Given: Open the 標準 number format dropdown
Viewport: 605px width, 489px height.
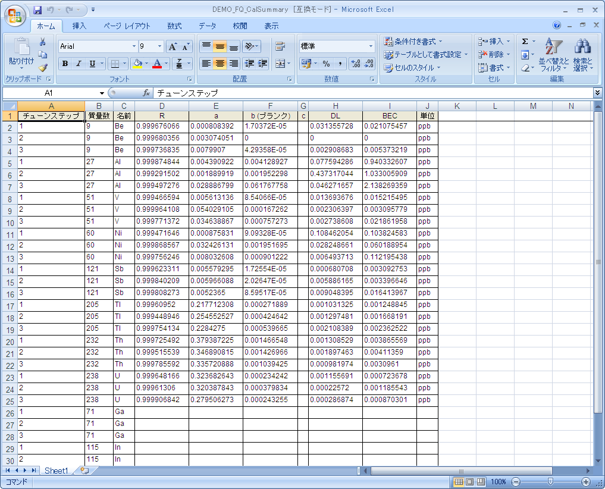Looking at the screenshot, I should coord(371,46).
